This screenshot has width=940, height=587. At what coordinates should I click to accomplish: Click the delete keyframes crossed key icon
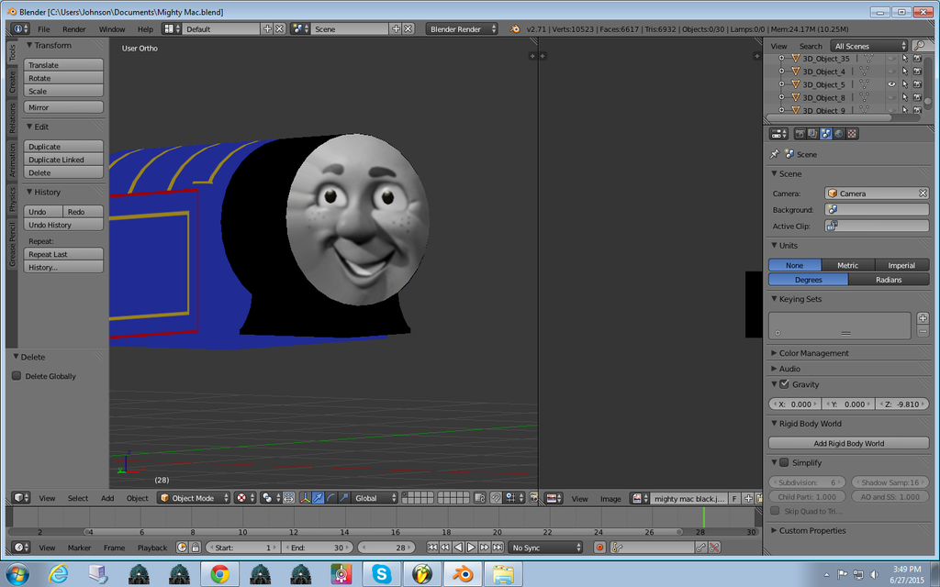tap(714, 547)
